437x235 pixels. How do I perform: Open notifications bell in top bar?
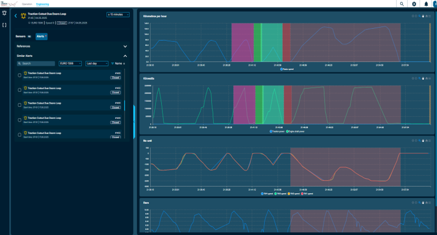pos(426,3)
